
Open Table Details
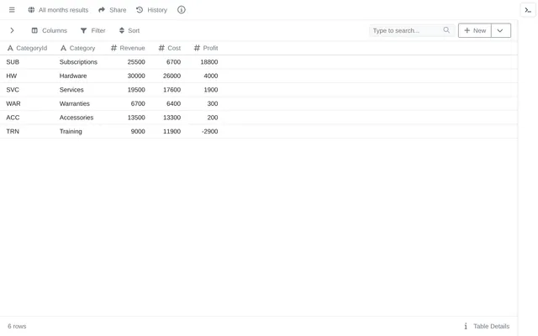tap(491, 327)
